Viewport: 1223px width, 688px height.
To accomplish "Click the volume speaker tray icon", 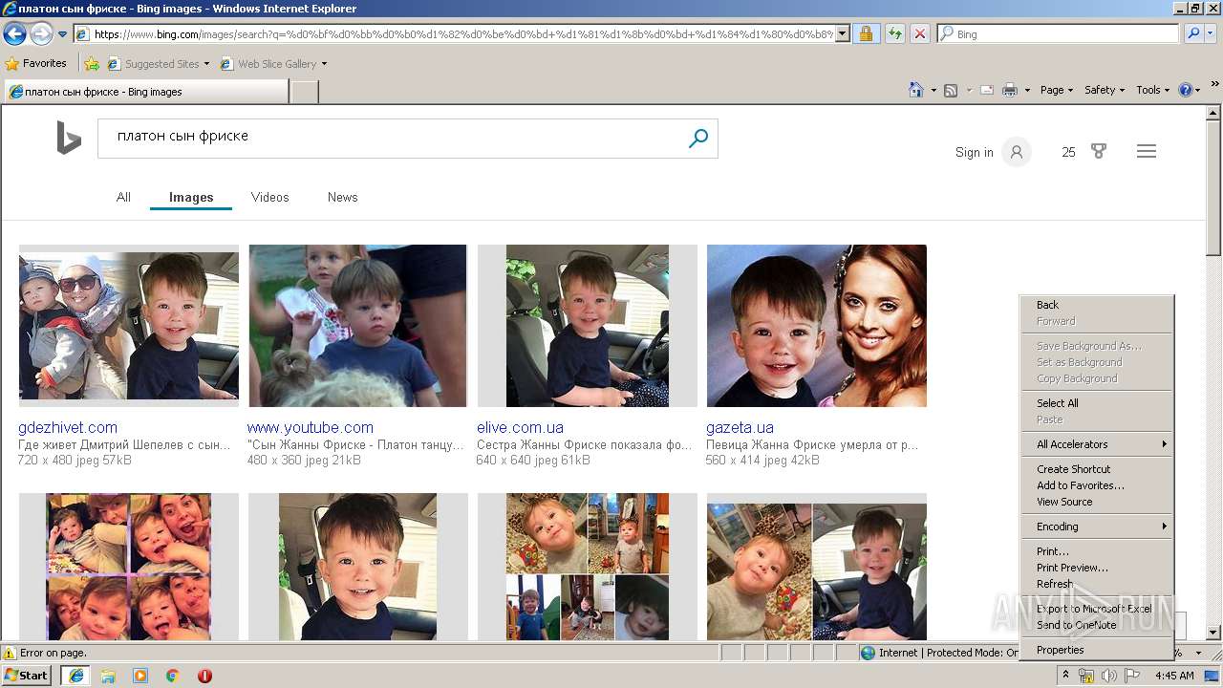I will (1110, 676).
